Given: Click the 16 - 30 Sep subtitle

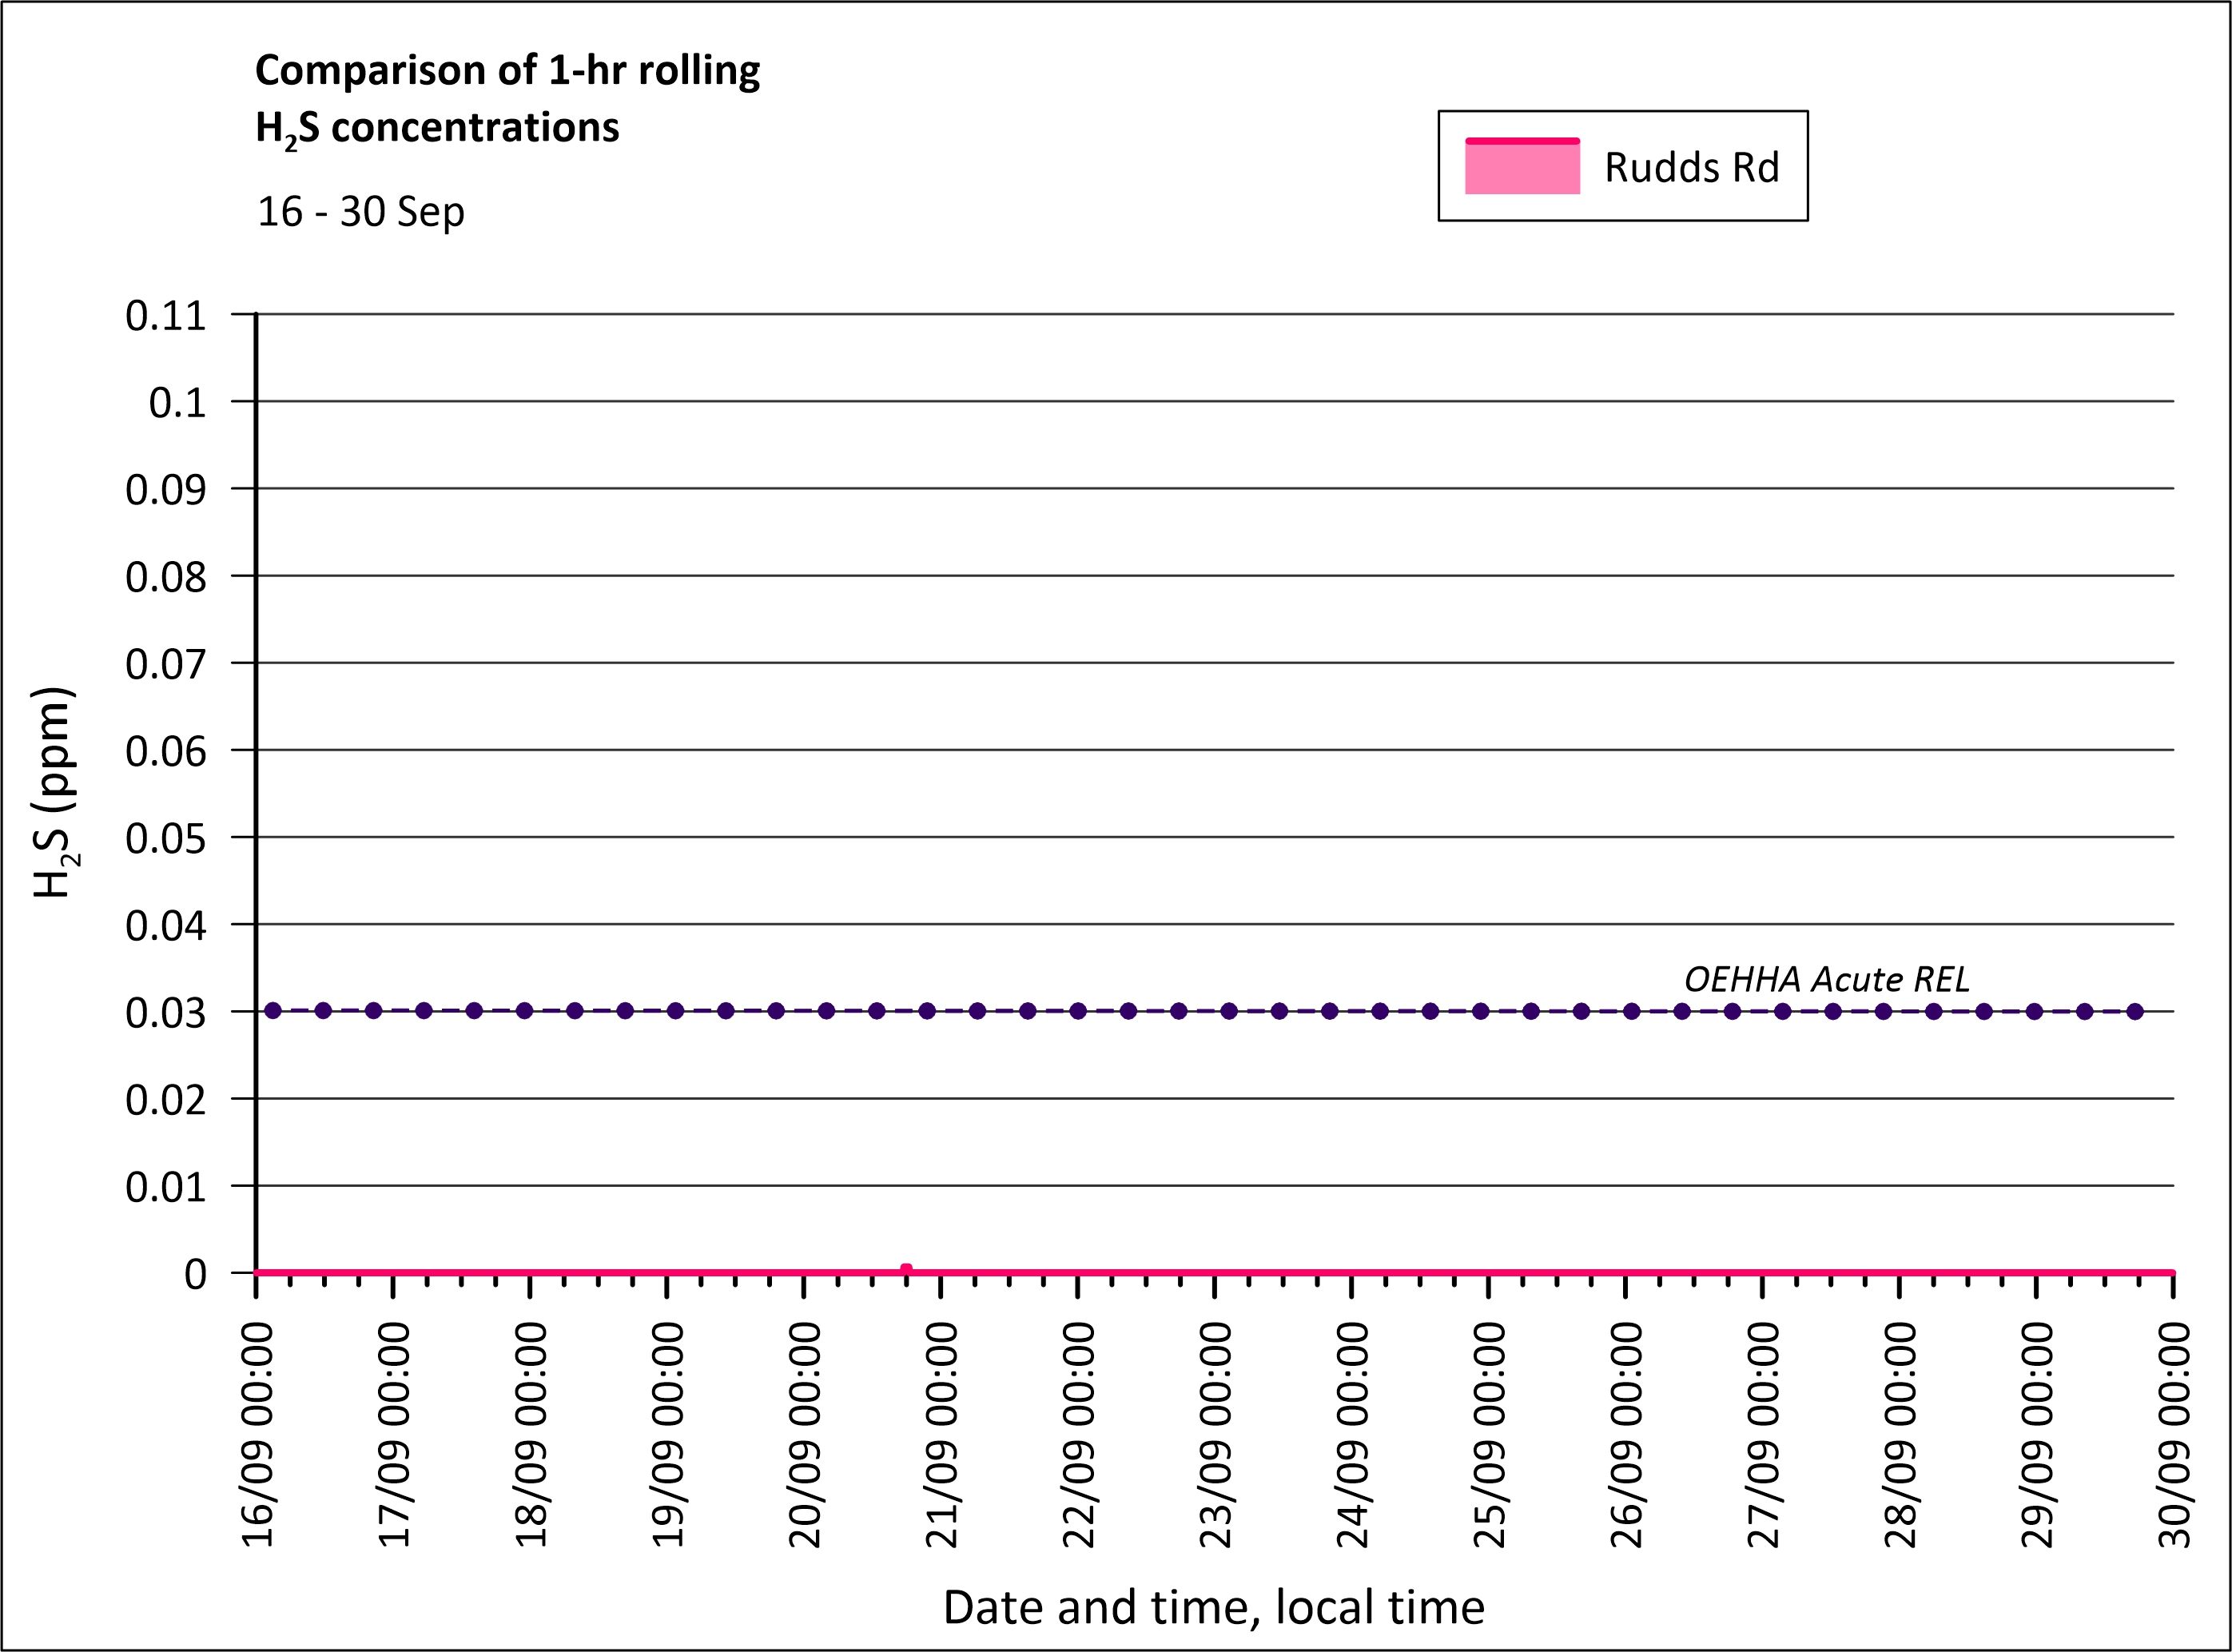Looking at the screenshot, I should (360, 211).
